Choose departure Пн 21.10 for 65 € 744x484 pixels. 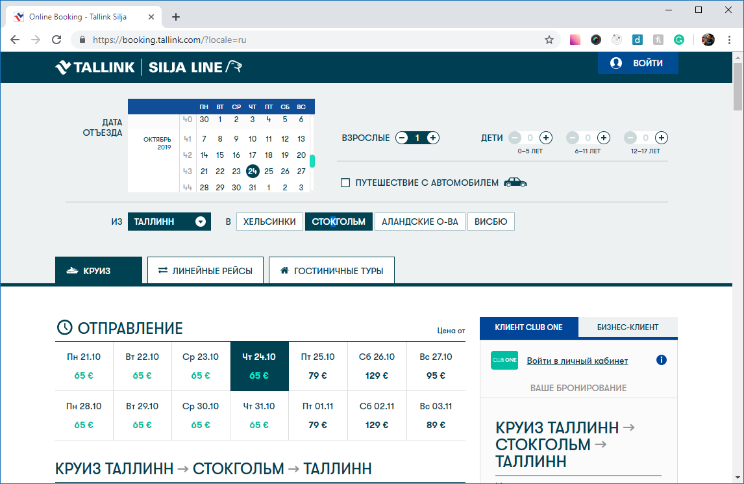(x=84, y=366)
